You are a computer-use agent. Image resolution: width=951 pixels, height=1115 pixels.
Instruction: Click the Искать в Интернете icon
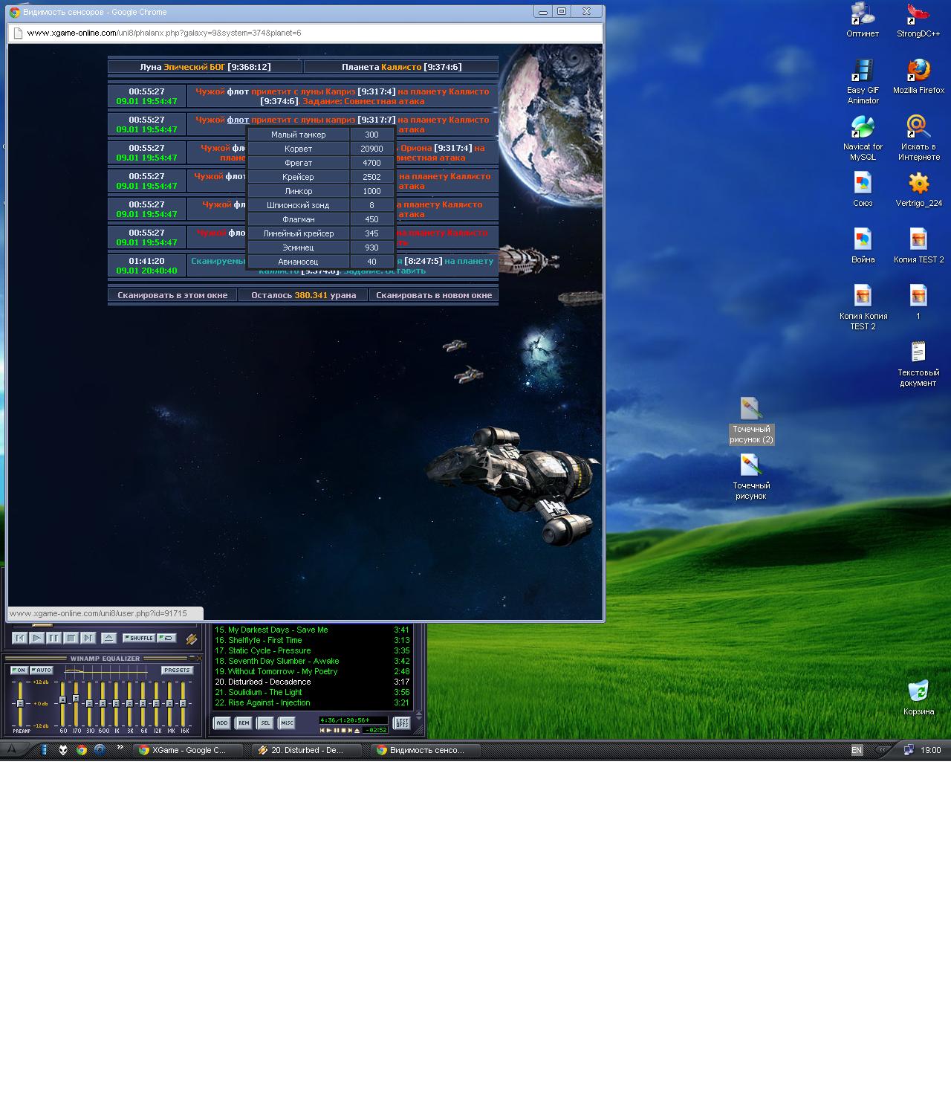click(918, 138)
